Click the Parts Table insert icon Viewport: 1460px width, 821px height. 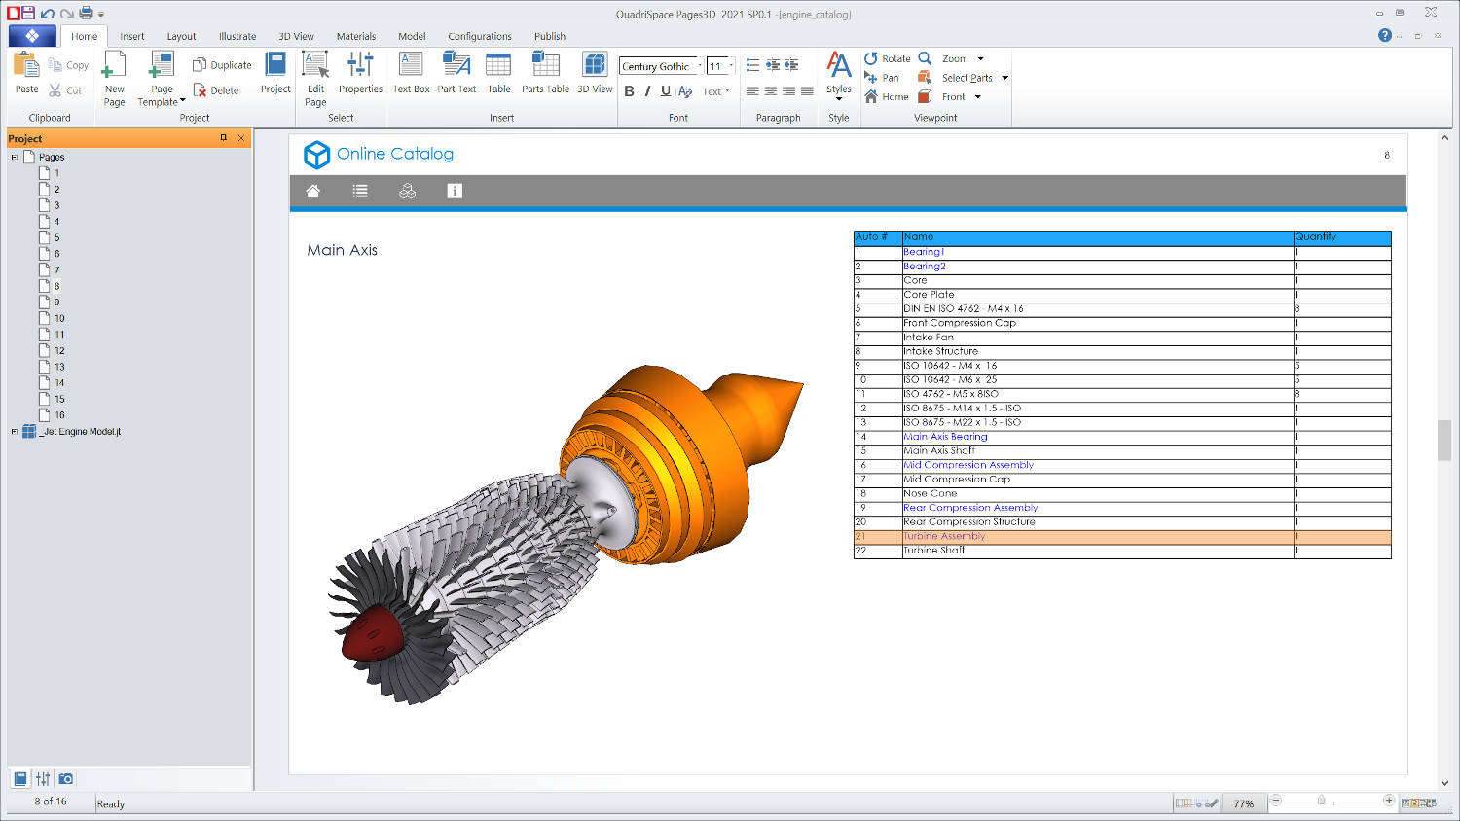point(545,73)
